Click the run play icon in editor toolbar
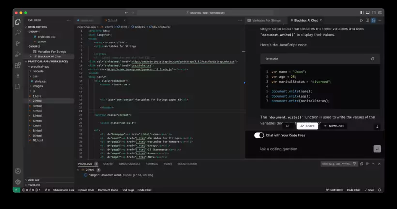 click(x=361, y=20)
